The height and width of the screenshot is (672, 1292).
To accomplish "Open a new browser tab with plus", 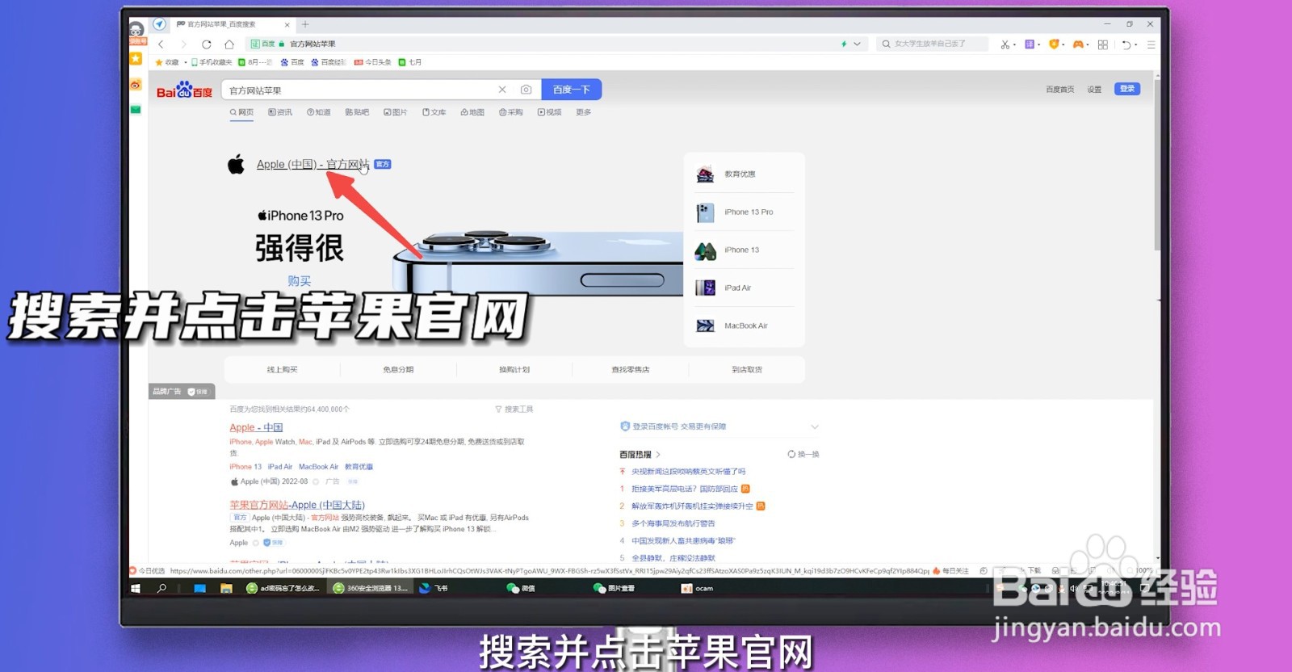I will pyautogui.click(x=305, y=24).
